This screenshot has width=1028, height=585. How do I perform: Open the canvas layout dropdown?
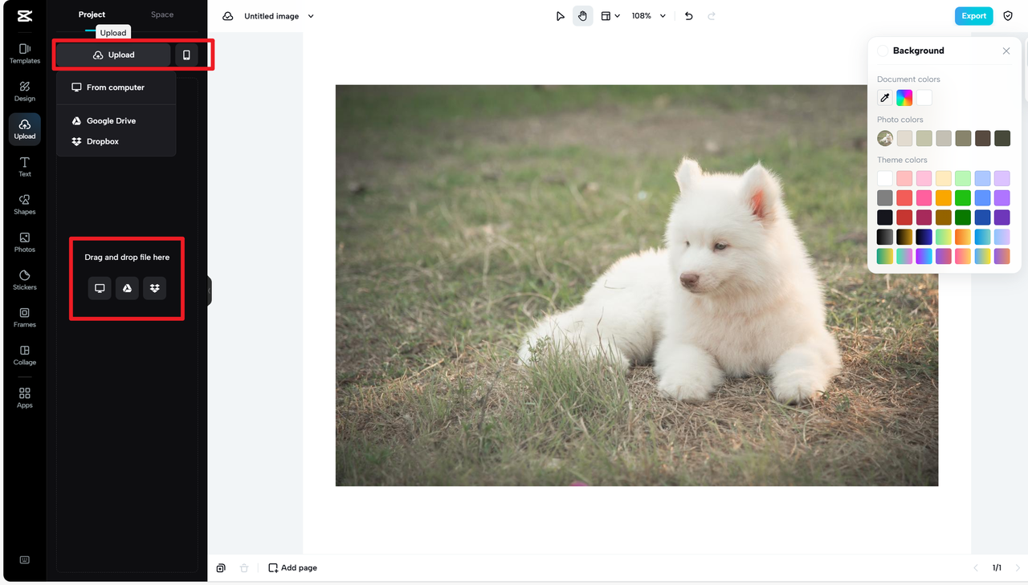[610, 15]
